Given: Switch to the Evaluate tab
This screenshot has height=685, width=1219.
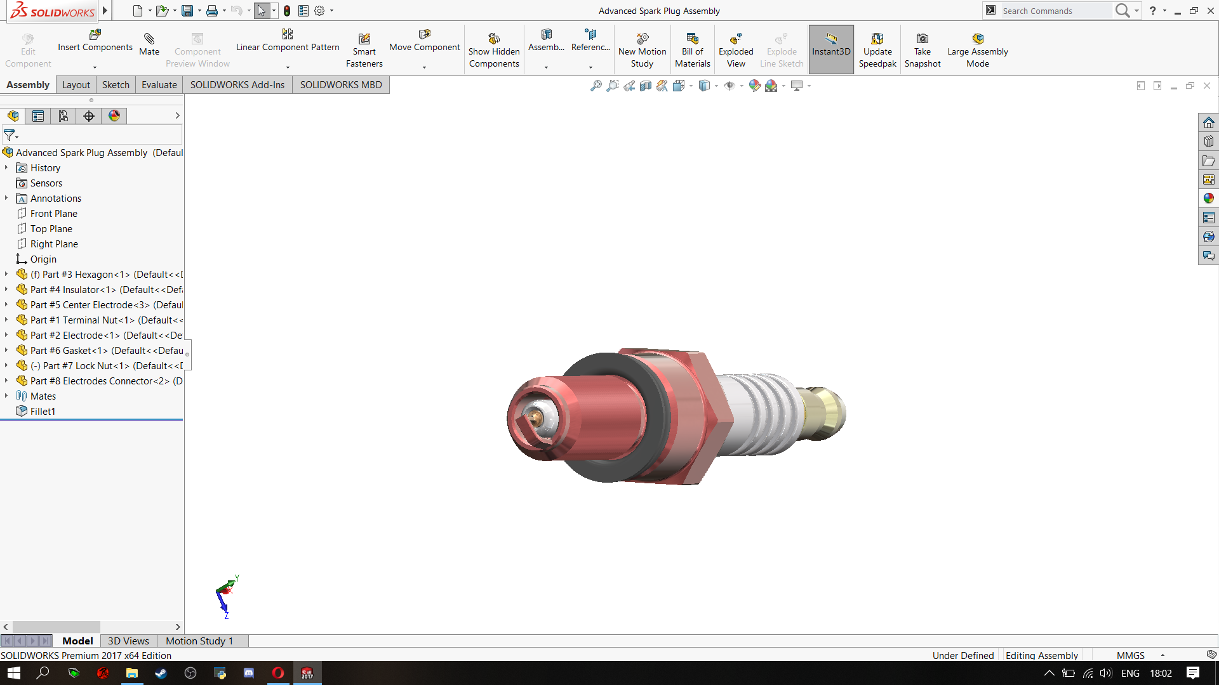Looking at the screenshot, I should tap(159, 85).
